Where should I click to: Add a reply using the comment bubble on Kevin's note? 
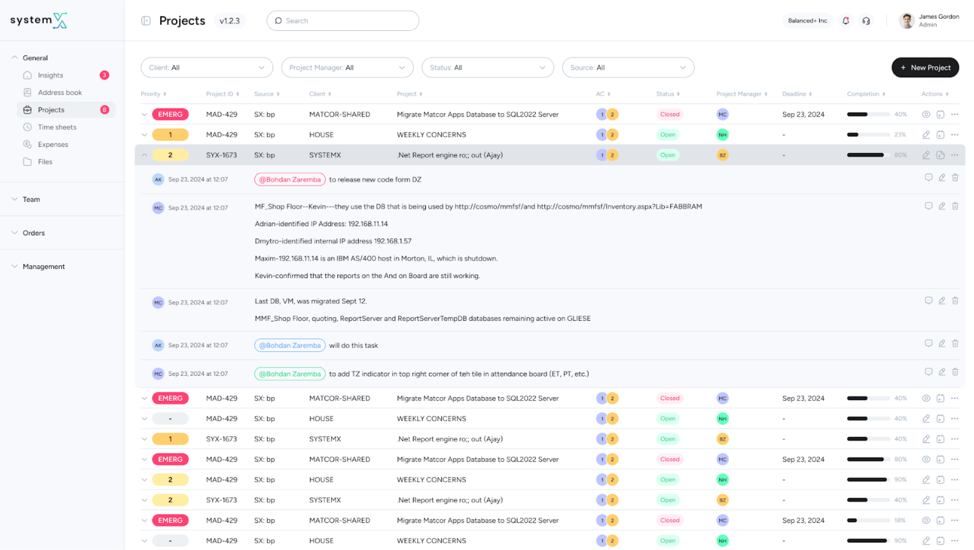[928, 206]
